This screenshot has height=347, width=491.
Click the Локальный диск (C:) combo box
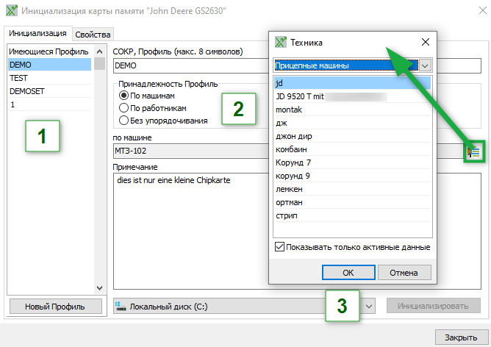(x=244, y=306)
